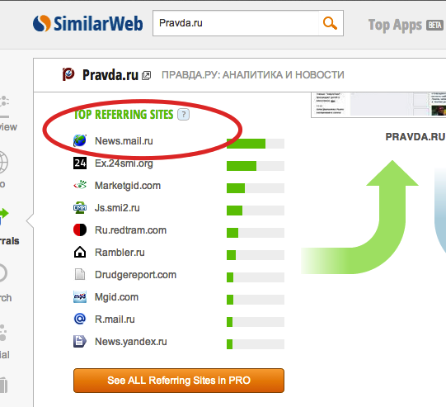Click See ALL Referring Sites in PRO
Screen dimensions: 446x407
(179, 381)
